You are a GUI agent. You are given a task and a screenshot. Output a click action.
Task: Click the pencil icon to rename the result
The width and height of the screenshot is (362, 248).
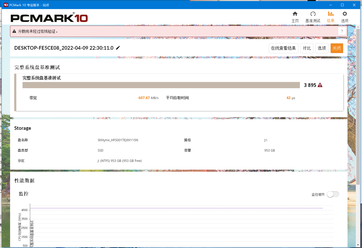(118, 48)
